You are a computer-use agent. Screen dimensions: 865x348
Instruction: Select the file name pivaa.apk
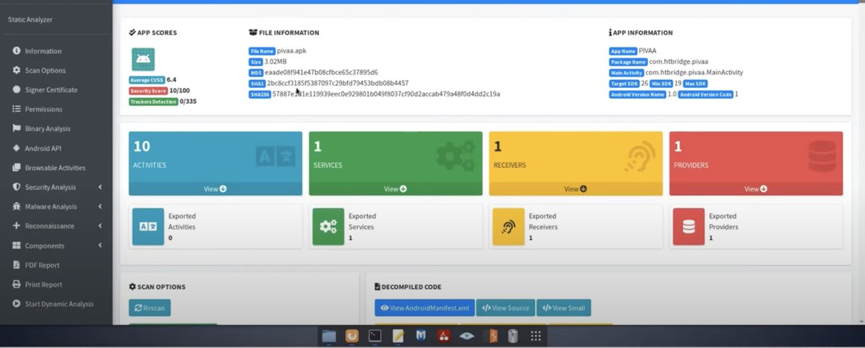coord(292,51)
